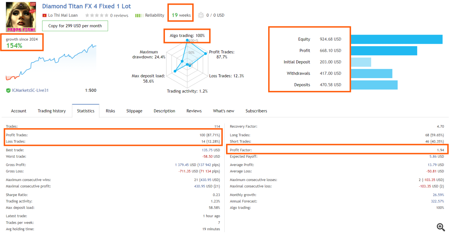Click the Profit Factor value "1.94"
449x235 pixels.
tap(441, 150)
